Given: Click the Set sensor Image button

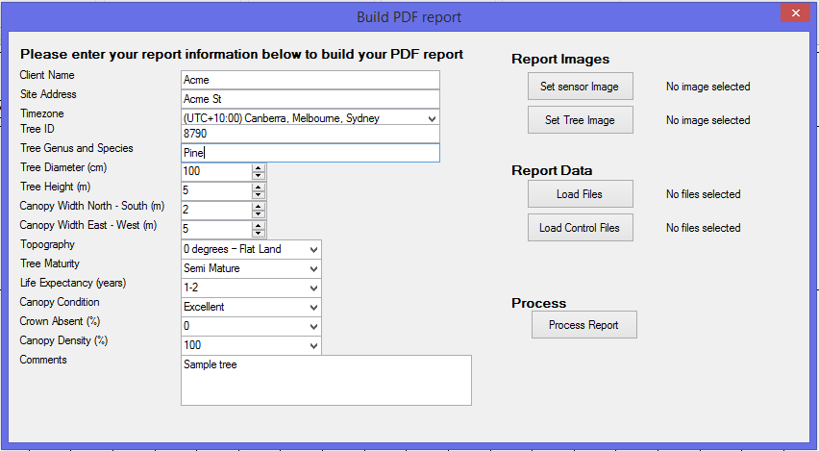Looking at the screenshot, I should (581, 87).
